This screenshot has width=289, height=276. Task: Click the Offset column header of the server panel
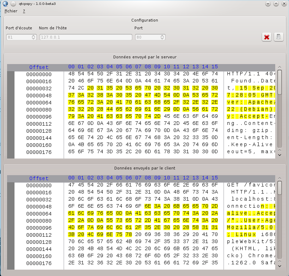(39, 67)
